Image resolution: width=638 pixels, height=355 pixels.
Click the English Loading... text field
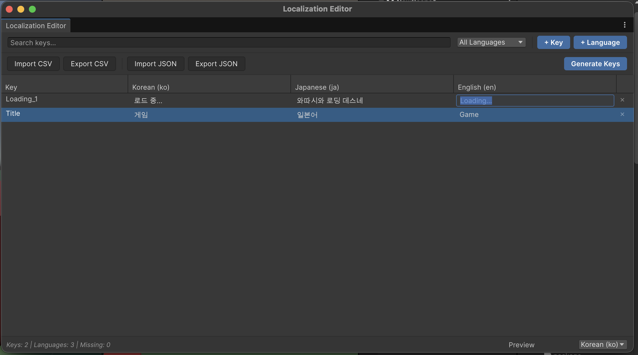click(535, 101)
